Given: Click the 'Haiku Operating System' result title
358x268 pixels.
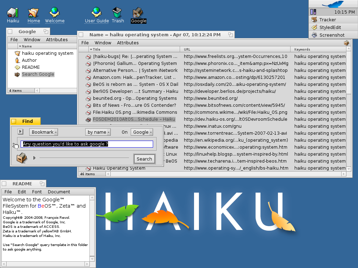Looking at the screenshot, I should (119, 168).
